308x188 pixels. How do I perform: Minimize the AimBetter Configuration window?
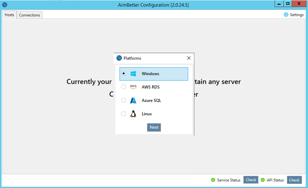(x=279, y=4)
